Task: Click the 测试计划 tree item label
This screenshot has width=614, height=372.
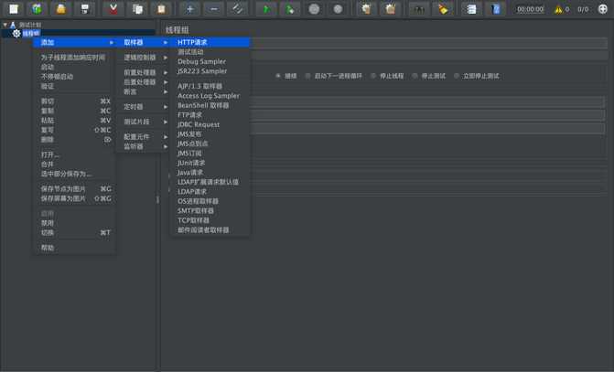Action: [x=30, y=25]
